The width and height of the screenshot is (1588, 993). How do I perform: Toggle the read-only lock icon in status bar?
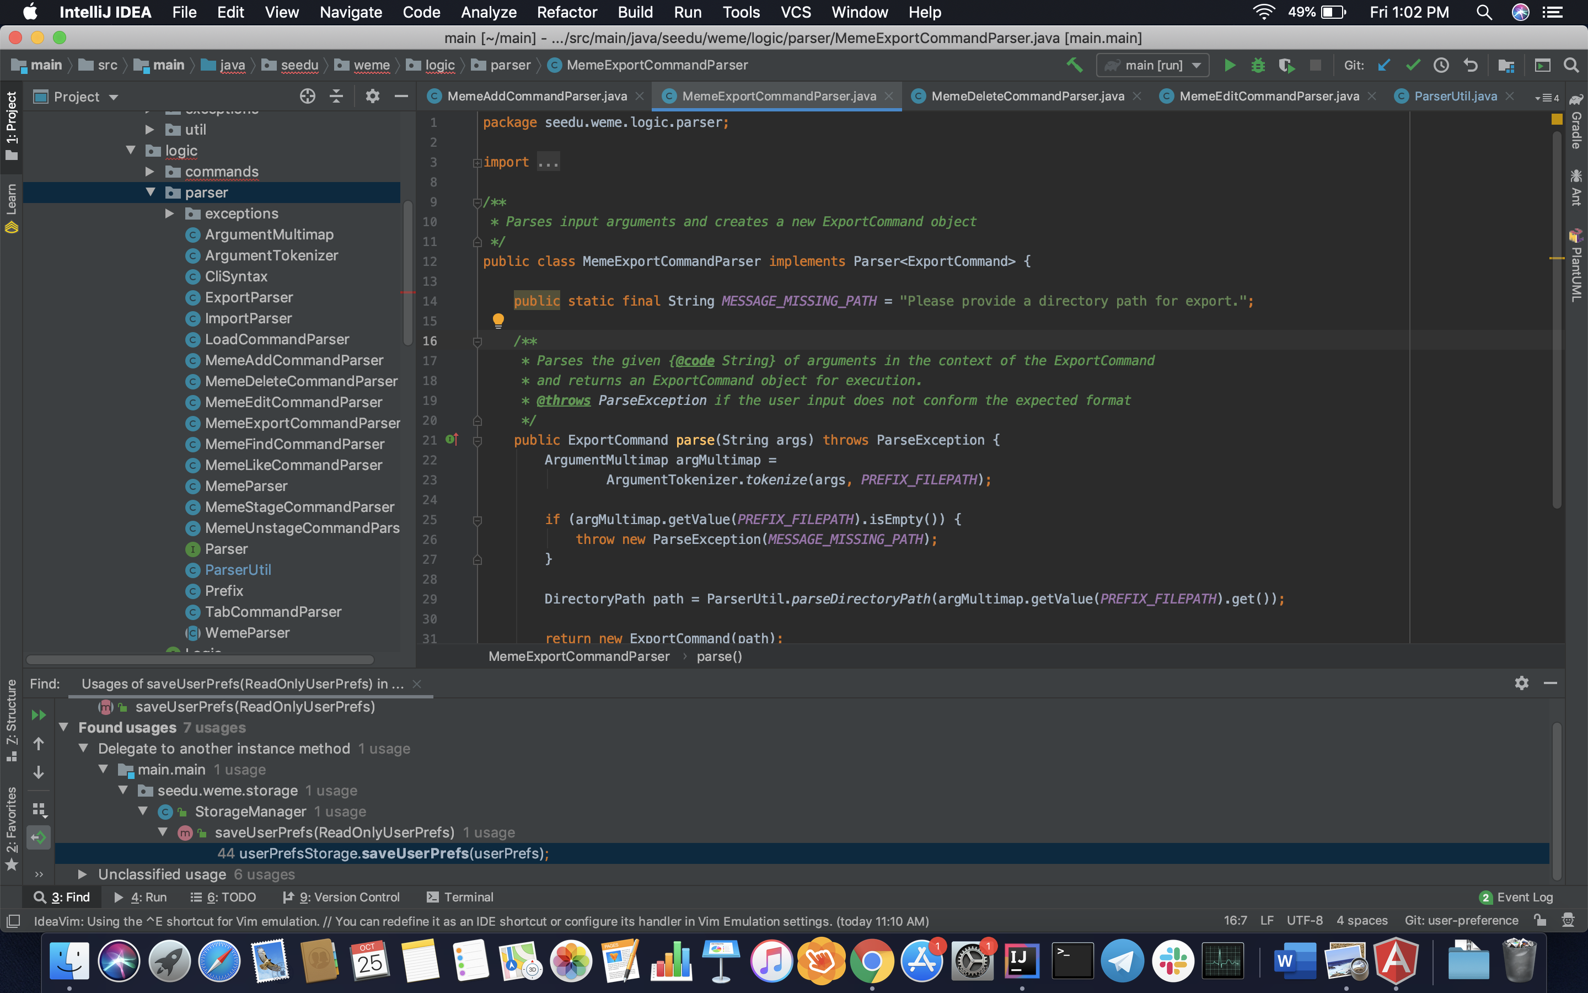tap(1540, 920)
